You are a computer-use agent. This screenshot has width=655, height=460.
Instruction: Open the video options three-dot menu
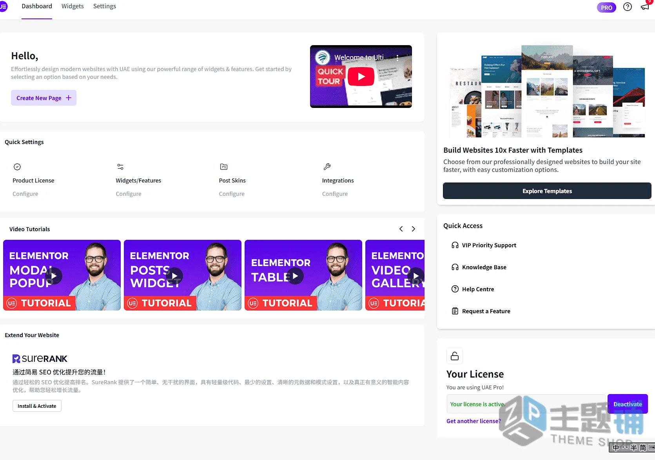coord(397,58)
